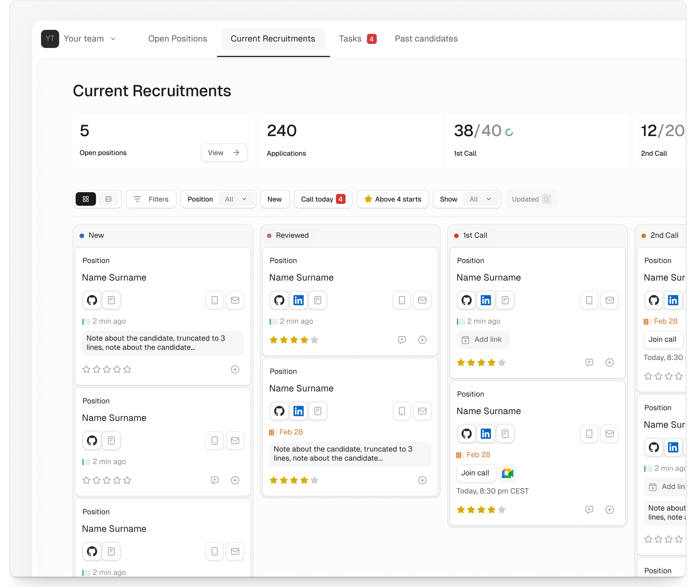Screen dimensions: 696x587
Task: Open GitHub of second 1st Call candidate
Action: pyautogui.click(x=466, y=434)
